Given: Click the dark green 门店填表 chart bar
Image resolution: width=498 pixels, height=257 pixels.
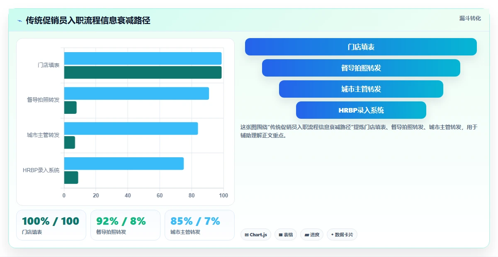Looking at the screenshot, I should pyautogui.click(x=143, y=72).
